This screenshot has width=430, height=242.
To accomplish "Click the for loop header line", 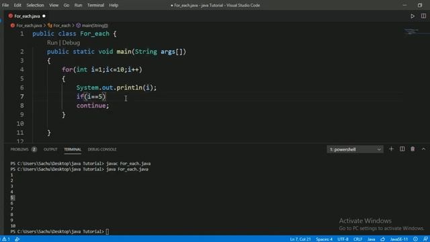I will 102,70.
